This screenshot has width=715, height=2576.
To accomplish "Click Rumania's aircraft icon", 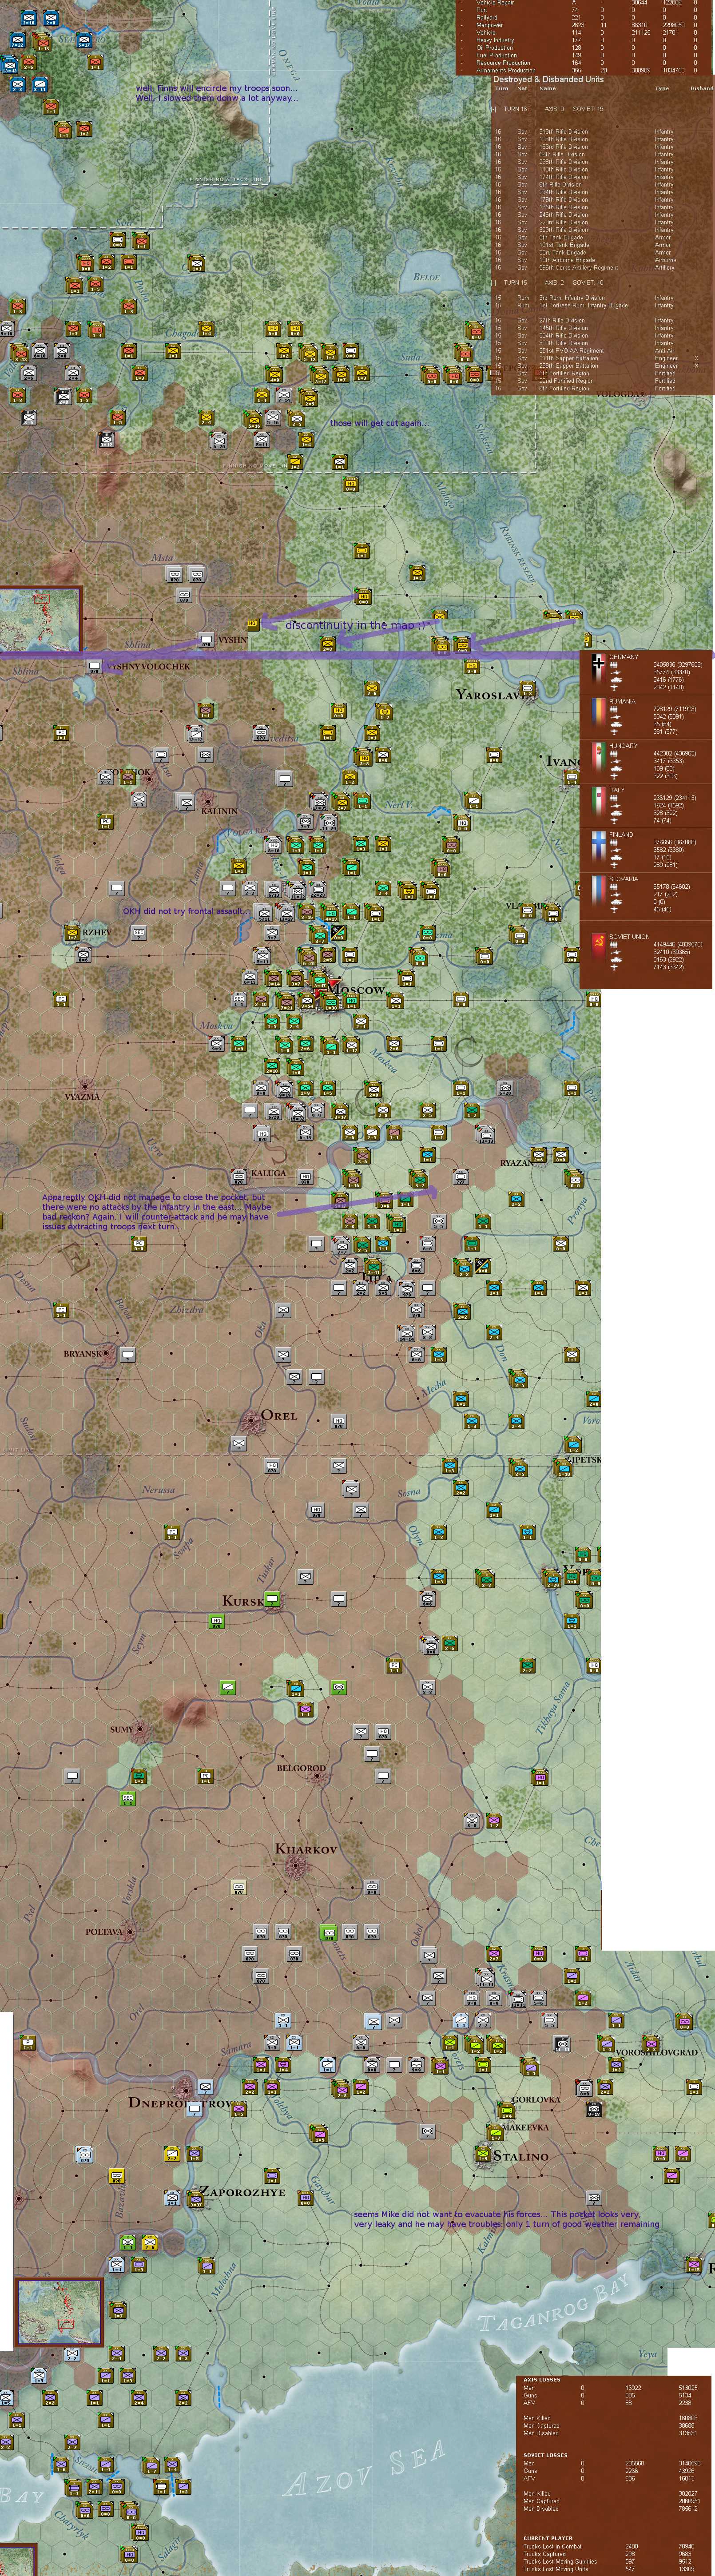I will (x=614, y=732).
